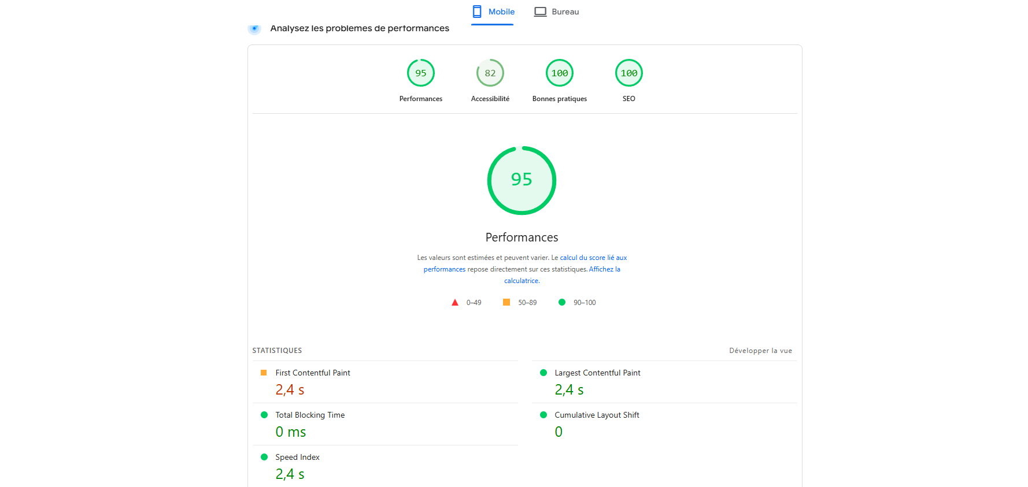Click the SEO score gauge 100
The height and width of the screenshot is (487, 1028).
628,73
